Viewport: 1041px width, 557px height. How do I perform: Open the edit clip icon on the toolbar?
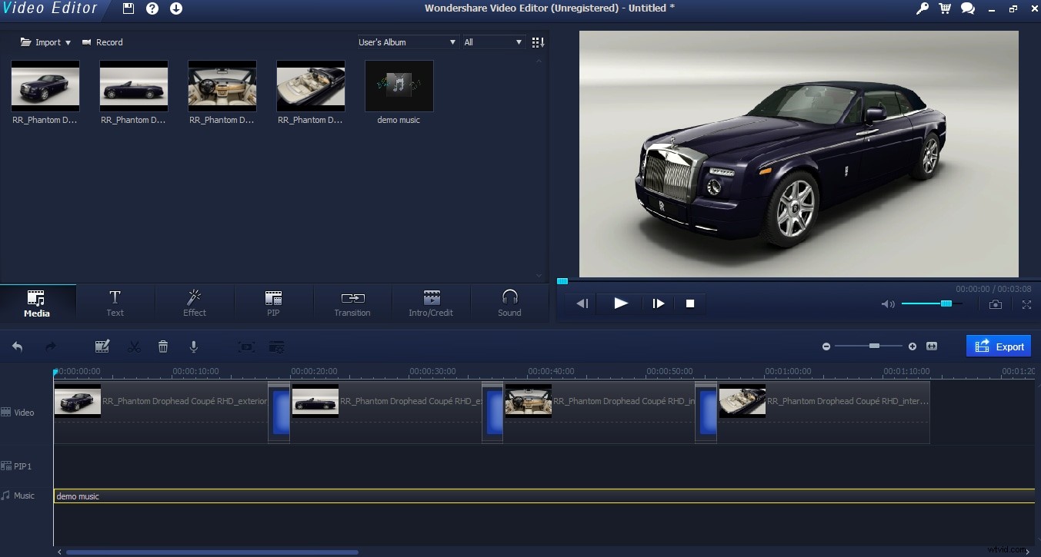click(x=102, y=346)
